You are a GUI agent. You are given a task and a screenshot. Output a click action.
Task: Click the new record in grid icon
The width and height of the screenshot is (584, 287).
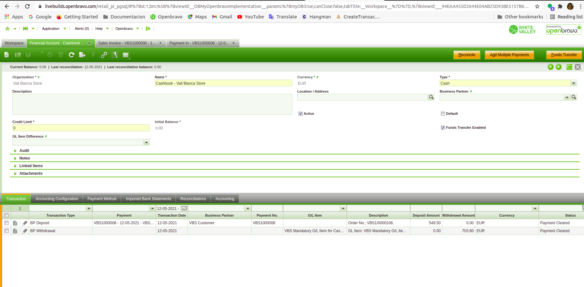(18, 55)
